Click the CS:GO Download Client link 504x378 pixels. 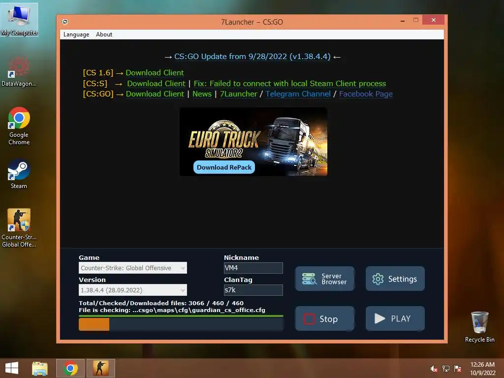tap(155, 94)
